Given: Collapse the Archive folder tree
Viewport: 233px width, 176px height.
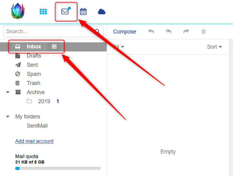Looking at the screenshot, I should pos(8,92).
